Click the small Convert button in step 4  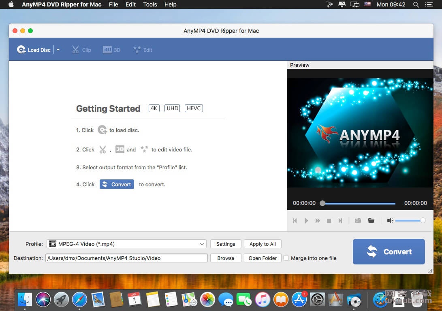(117, 184)
